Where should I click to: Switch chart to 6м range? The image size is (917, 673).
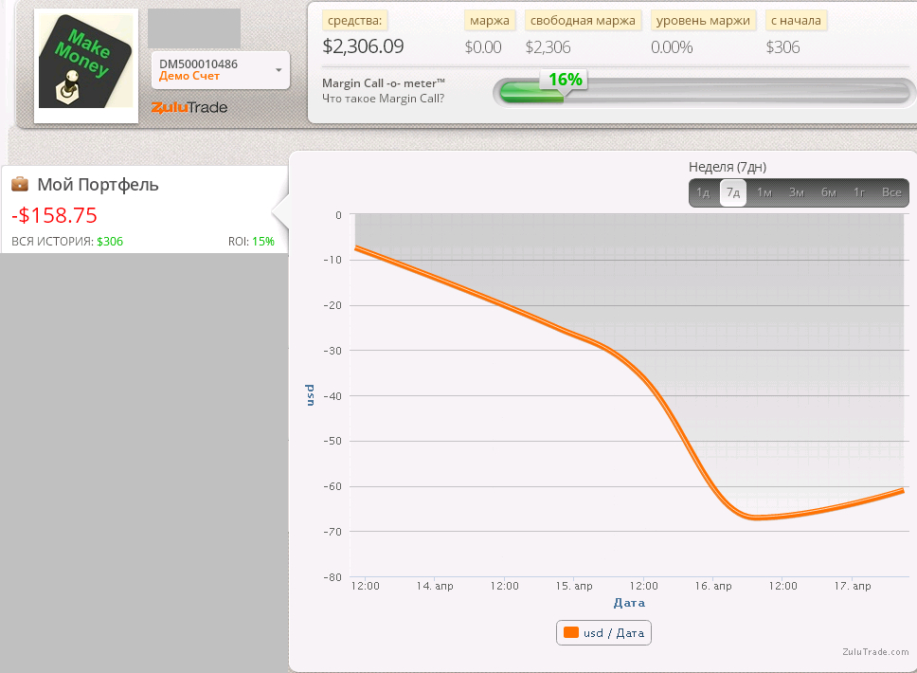click(829, 192)
